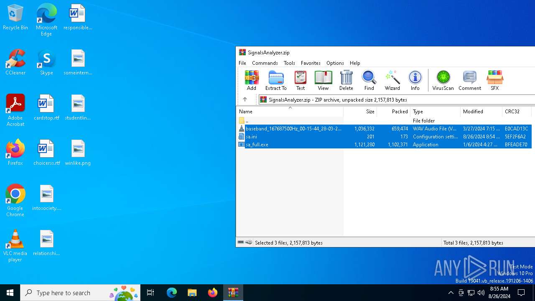535x301 pixels.
Task: Show hidden system tray icons
Action: pyautogui.click(x=451, y=293)
